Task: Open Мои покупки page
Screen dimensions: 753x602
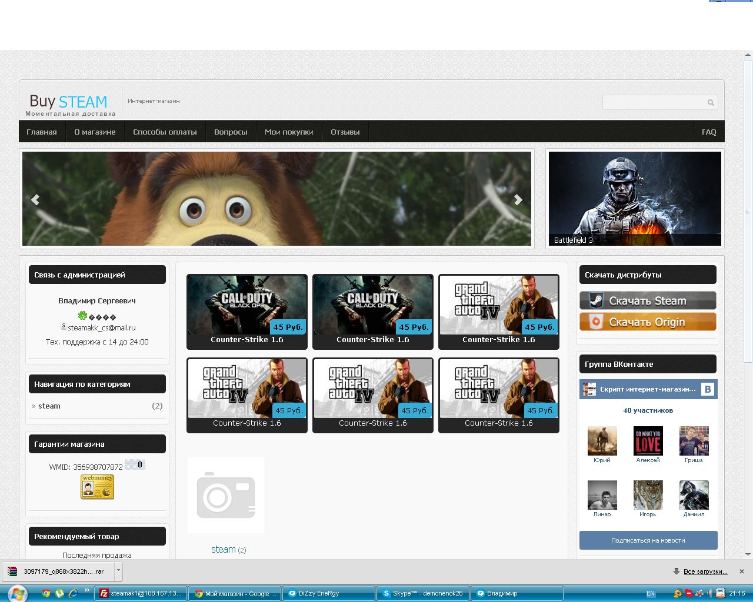Action: point(289,132)
